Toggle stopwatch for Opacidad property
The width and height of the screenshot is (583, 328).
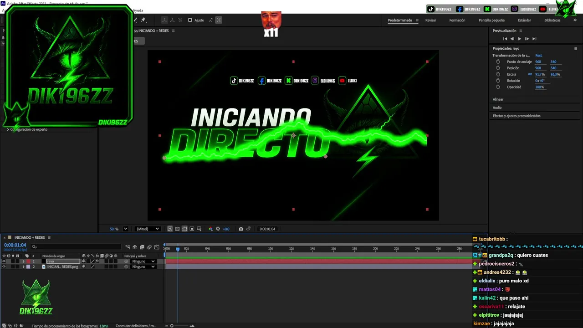(x=498, y=87)
